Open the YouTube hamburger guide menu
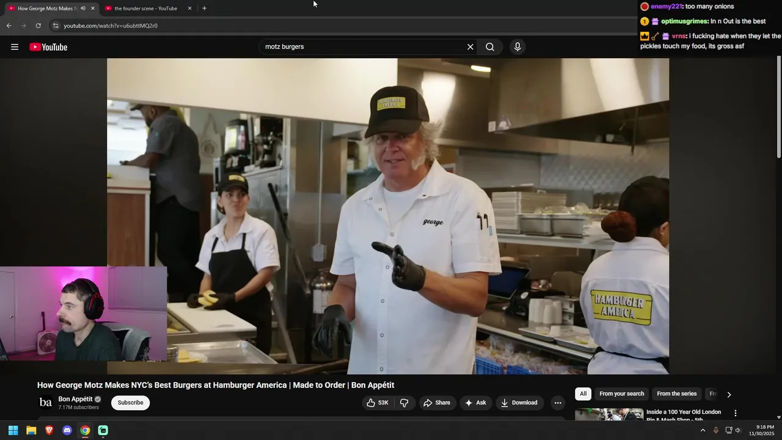The width and height of the screenshot is (782, 440). (x=15, y=47)
